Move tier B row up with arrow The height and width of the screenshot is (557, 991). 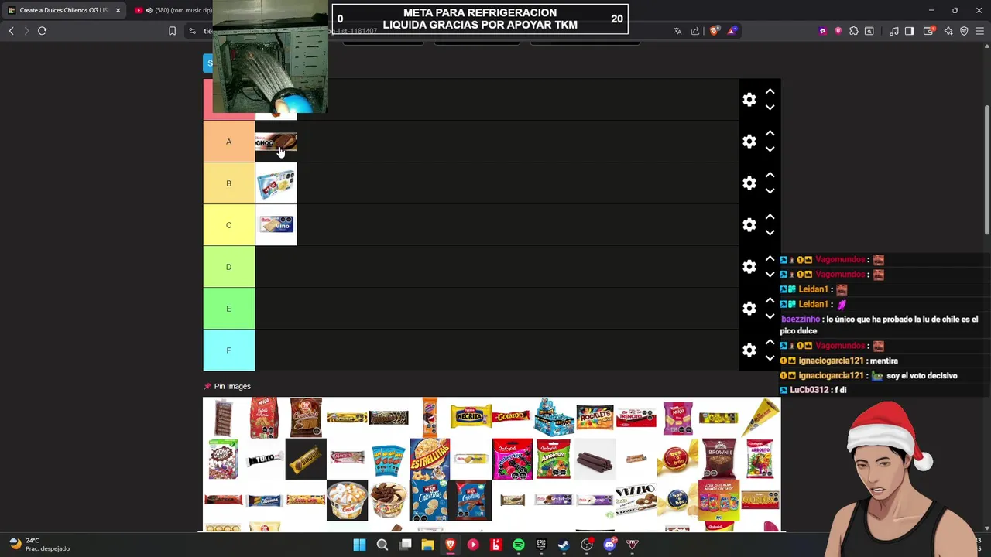(x=770, y=175)
